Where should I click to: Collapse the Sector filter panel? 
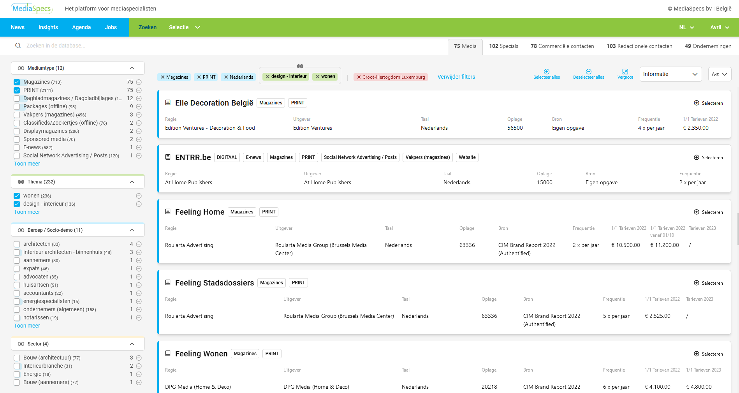click(x=132, y=344)
